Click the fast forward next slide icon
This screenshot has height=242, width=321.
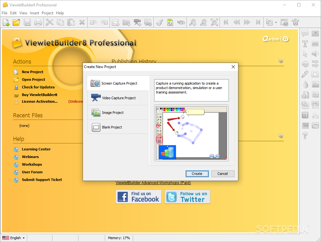[247, 22]
